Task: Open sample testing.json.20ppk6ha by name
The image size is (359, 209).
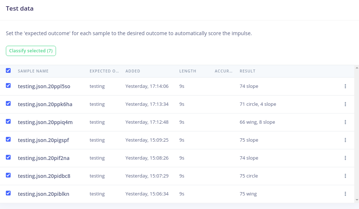Action: tap(45, 104)
